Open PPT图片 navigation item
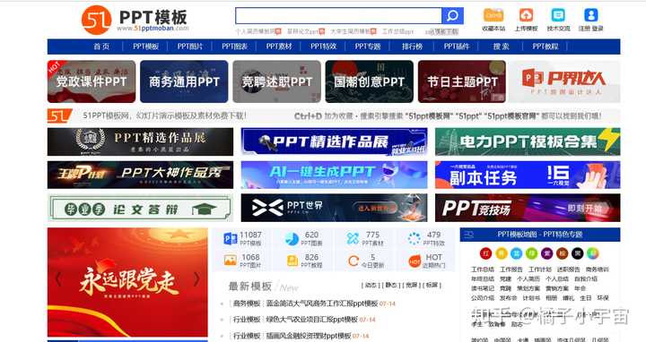646x342 pixels. [190, 47]
